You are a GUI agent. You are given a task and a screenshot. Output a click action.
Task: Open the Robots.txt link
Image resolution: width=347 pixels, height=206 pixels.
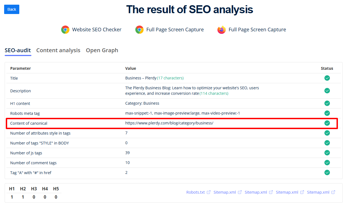(x=195, y=192)
